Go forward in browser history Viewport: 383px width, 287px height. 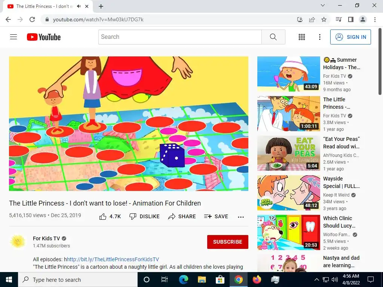click(x=20, y=19)
